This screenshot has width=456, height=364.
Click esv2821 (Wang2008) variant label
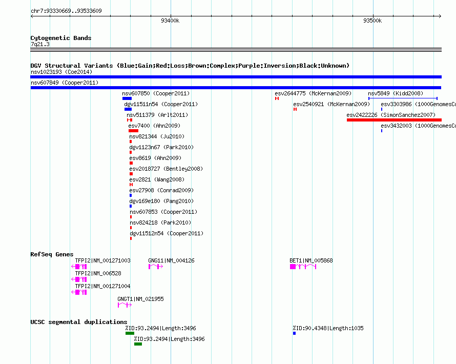(x=157, y=179)
